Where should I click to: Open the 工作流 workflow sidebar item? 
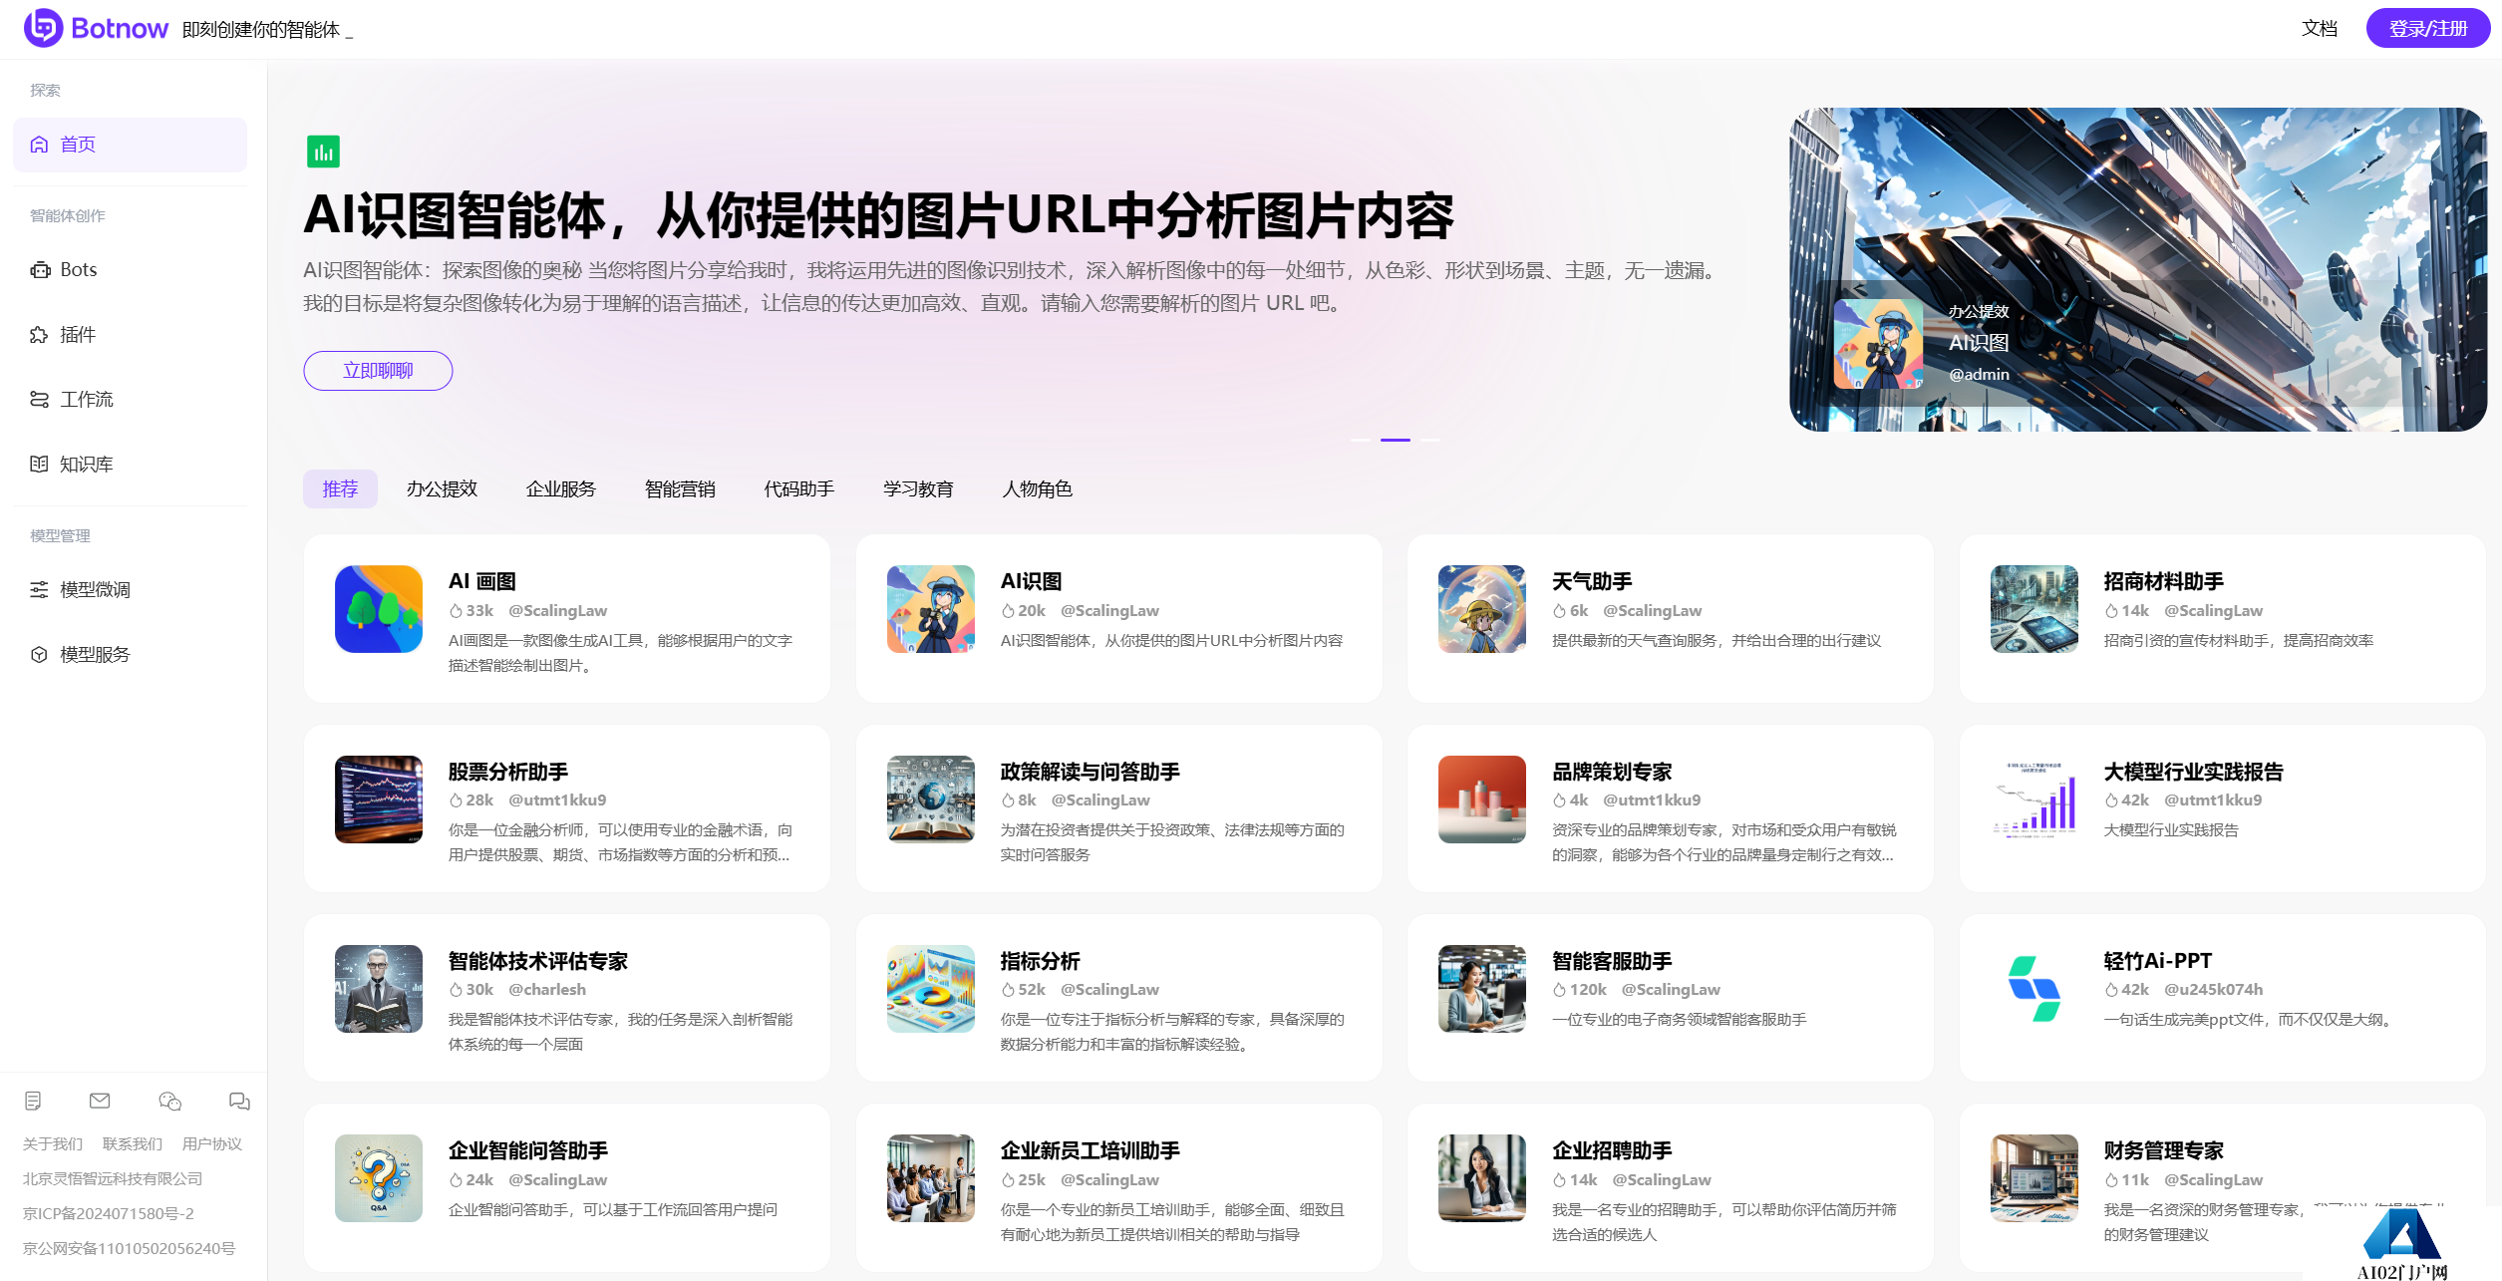click(x=130, y=399)
